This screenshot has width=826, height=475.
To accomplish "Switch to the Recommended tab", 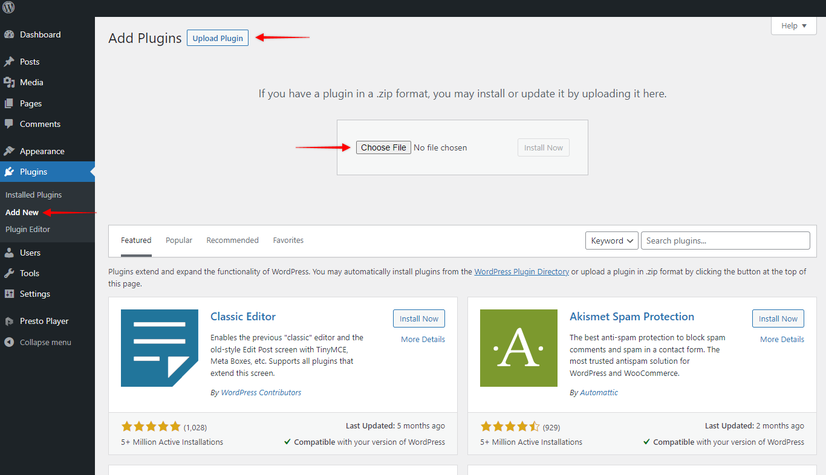I will click(x=233, y=240).
